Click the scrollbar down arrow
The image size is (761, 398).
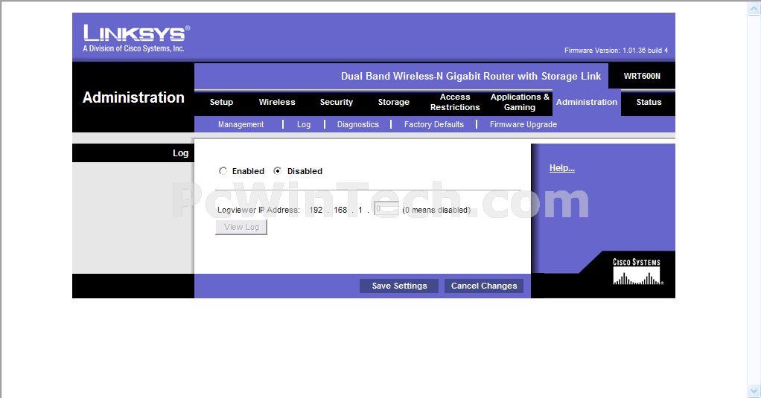754,391
